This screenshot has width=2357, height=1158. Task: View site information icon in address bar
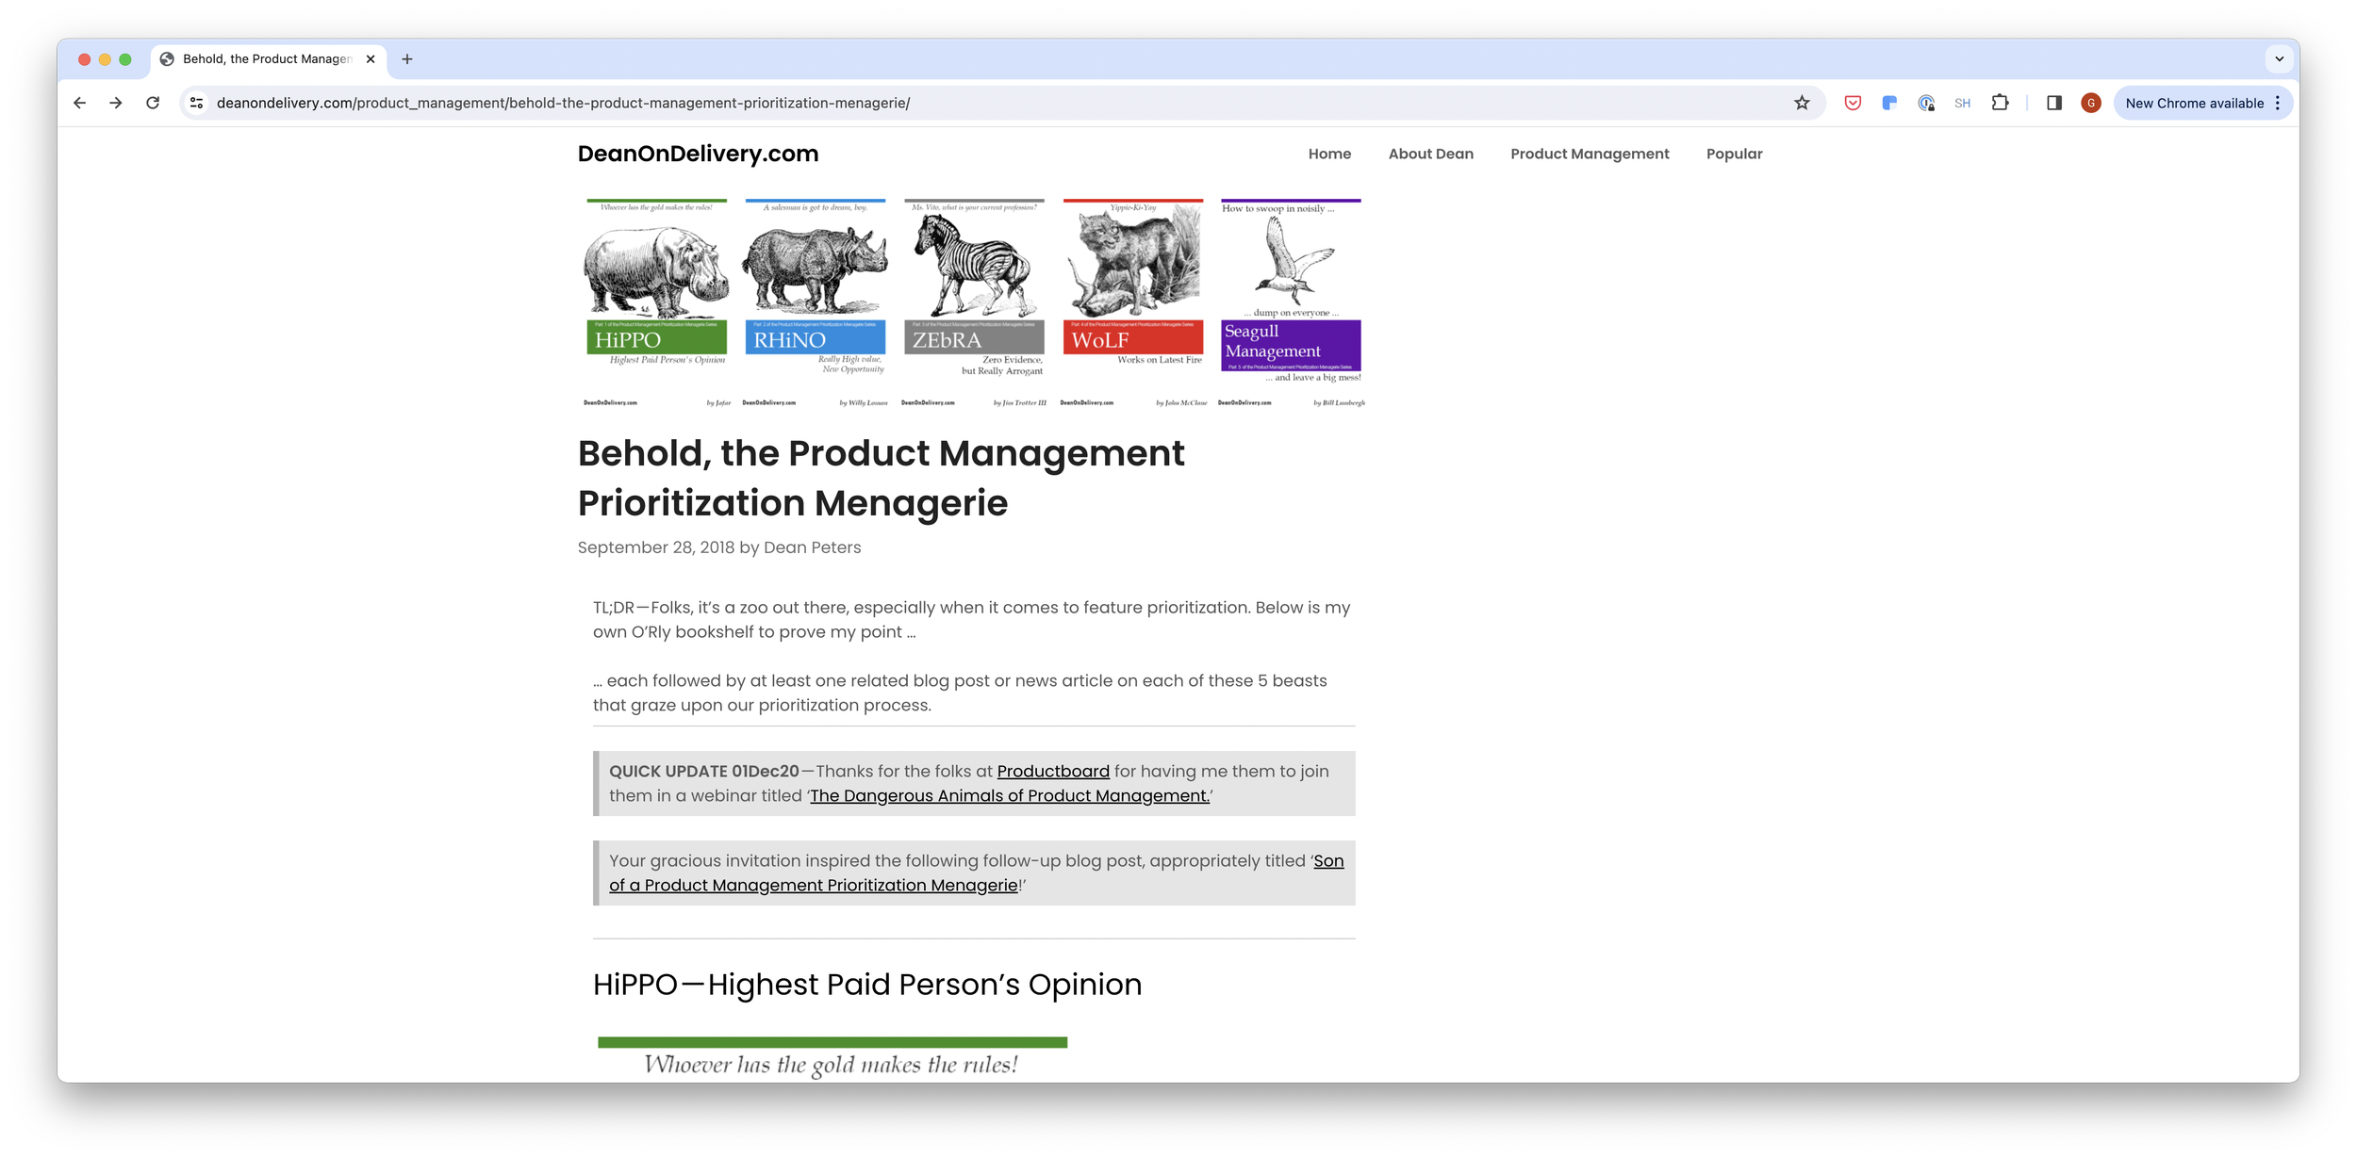click(196, 103)
